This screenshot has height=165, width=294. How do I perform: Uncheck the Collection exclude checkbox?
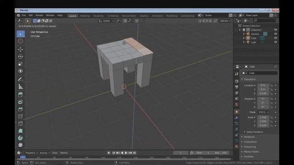244,30
